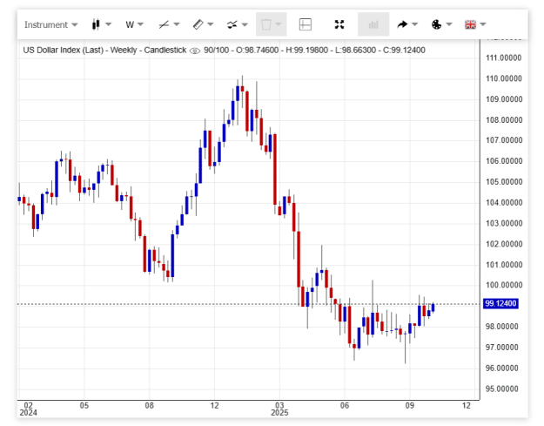Open the candlestick chart type menu
Viewport: 544px width, 426px height.
[101, 24]
